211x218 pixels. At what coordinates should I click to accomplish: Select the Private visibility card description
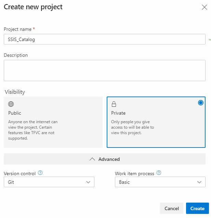[132, 127]
